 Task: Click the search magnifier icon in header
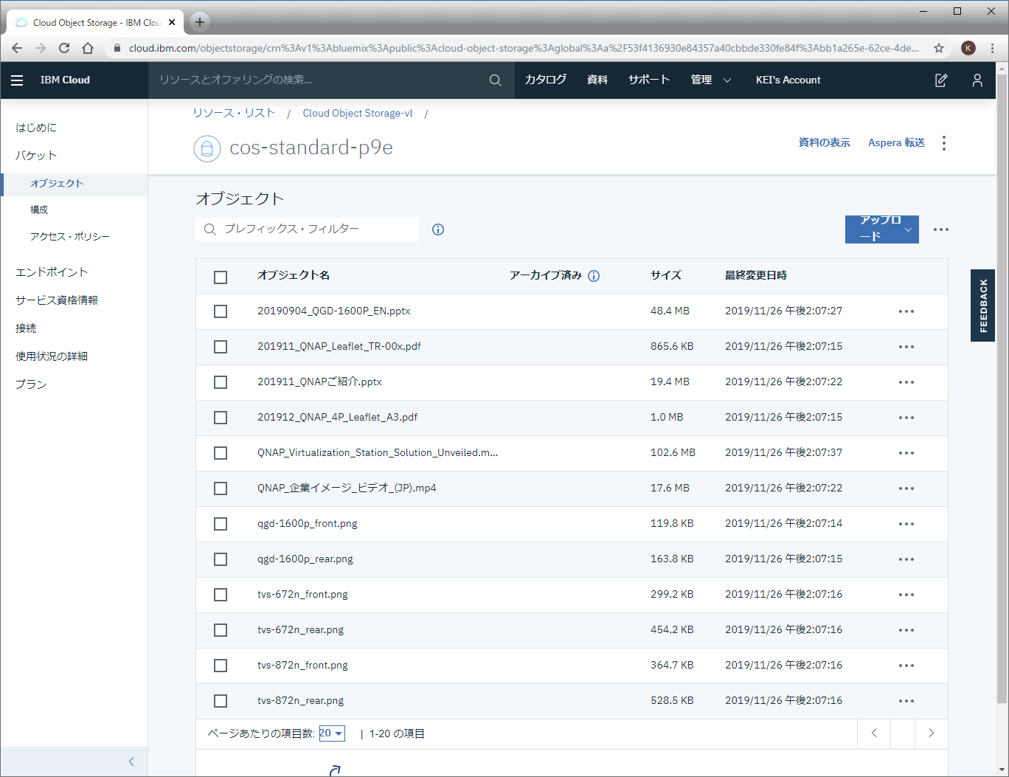(x=495, y=80)
